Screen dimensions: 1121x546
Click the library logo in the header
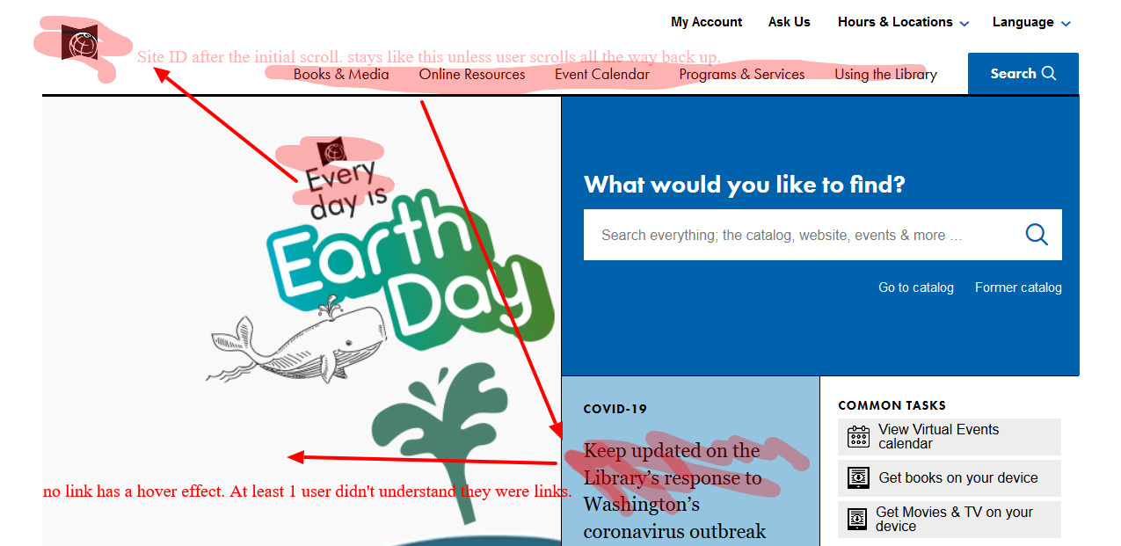tap(79, 42)
